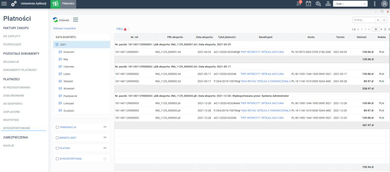
Task: Tick the WYEKSPORTOWAŁ filter checkbox
Action: pyautogui.click(x=57, y=159)
